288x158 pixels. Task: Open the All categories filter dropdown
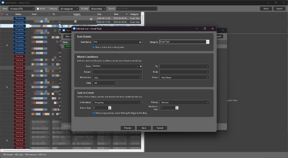[x=69, y=9]
